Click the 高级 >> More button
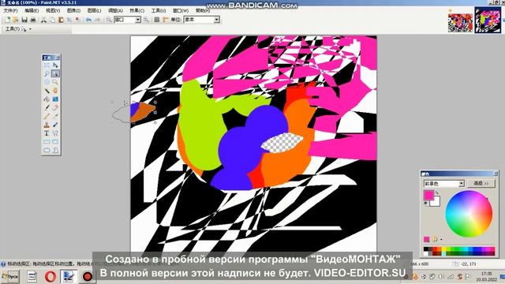The width and height of the screenshot is (505, 284). (x=481, y=183)
